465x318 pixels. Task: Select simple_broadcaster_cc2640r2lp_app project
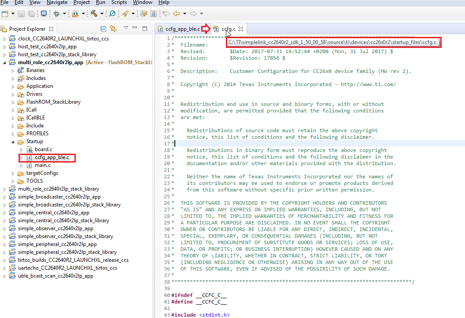59,197
